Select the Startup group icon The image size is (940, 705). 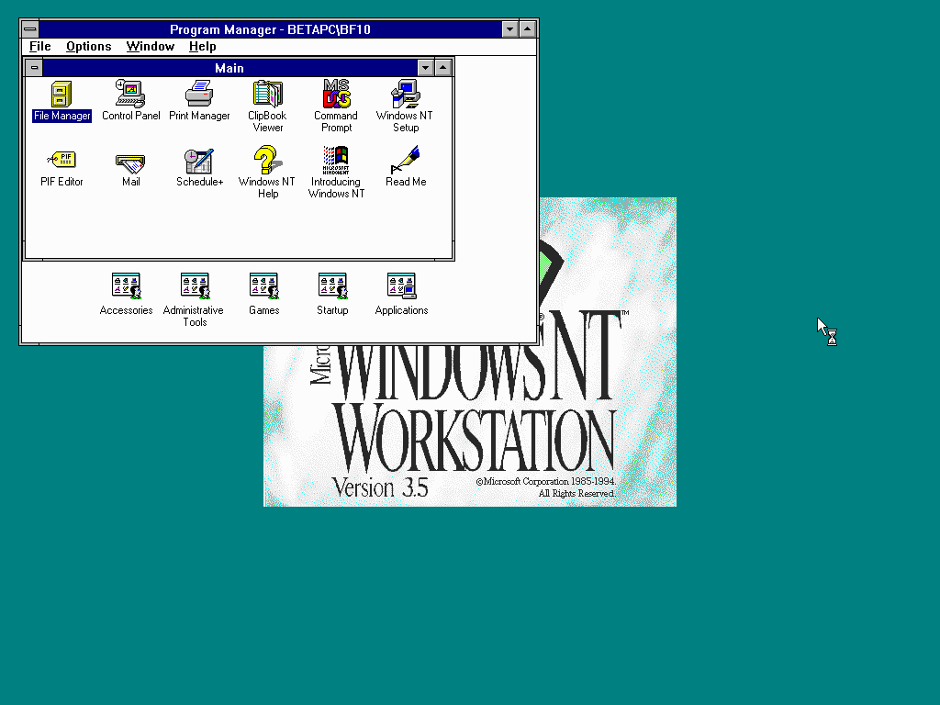coord(332,285)
